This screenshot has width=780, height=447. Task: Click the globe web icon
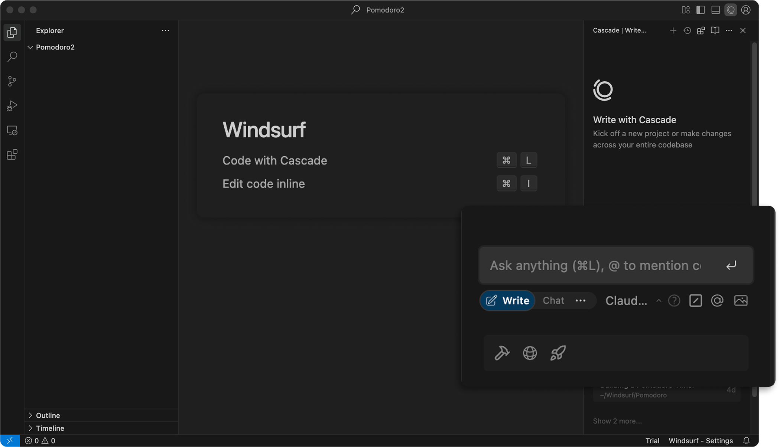(x=530, y=353)
